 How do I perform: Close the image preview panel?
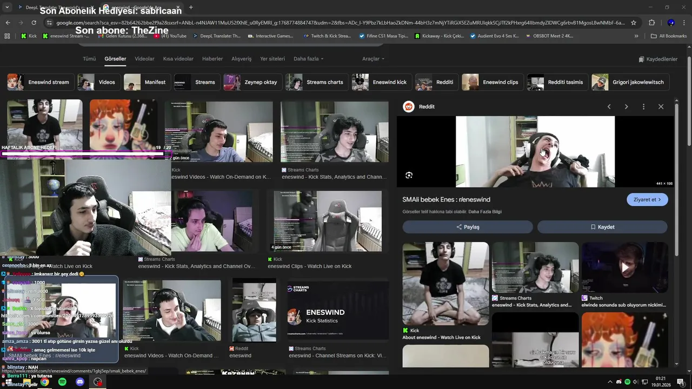[x=661, y=107]
